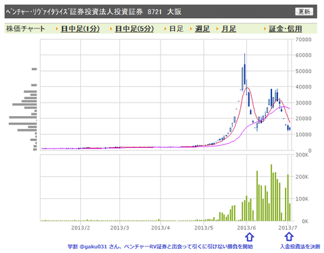Open the 日中足(1分) chart link
The image size is (324, 253).
[x=80, y=29]
